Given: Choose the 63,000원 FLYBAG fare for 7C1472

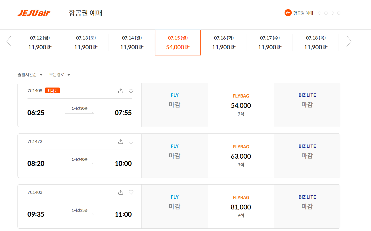Looking at the screenshot, I should pos(241,156).
